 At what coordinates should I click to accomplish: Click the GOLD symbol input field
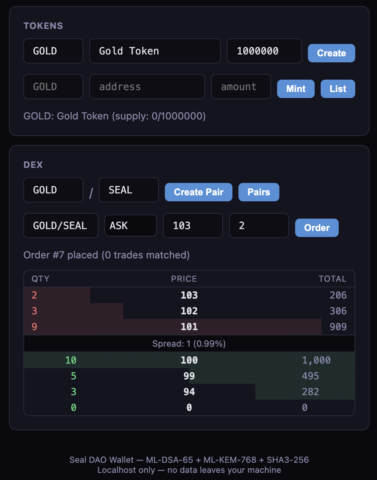point(53,51)
